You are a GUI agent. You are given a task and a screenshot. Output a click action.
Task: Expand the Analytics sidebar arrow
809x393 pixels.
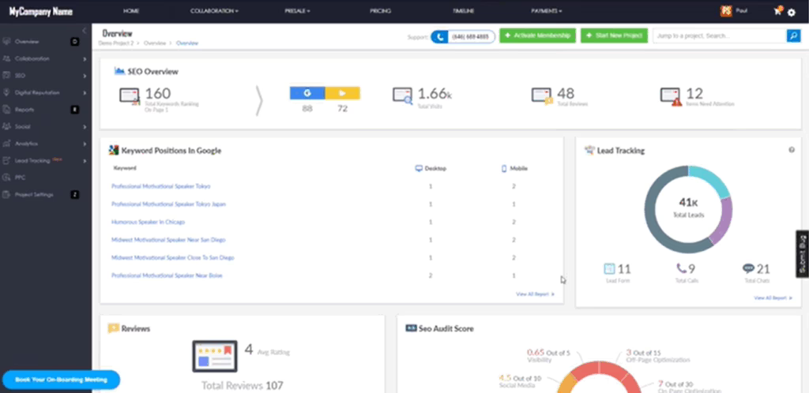pos(85,144)
